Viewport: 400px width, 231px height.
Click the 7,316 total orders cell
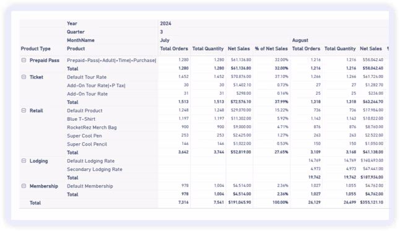click(x=183, y=202)
